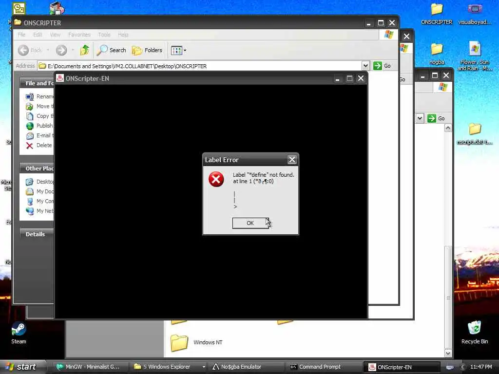This screenshot has width=499, height=374.
Task: Click the Rename task icon in side panel
Action: [x=30, y=97]
